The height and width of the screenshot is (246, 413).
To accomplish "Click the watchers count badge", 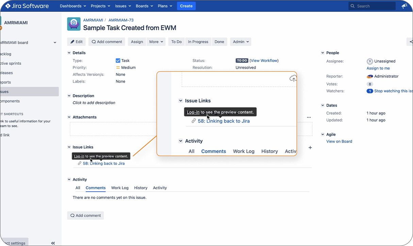I will 370,91.
